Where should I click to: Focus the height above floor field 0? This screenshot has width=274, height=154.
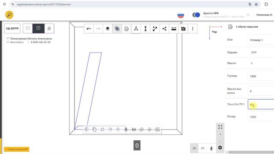tap(261, 91)
